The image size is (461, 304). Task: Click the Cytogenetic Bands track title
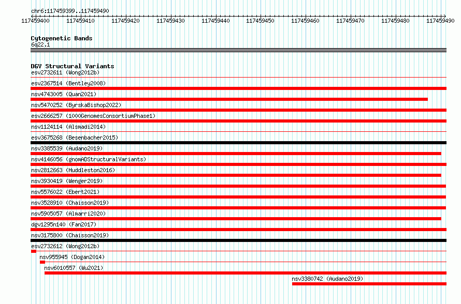tap(62, 38)
